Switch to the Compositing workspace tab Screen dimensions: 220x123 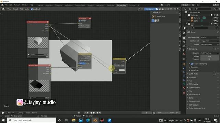pyautogui.click(x=122, y=5)
